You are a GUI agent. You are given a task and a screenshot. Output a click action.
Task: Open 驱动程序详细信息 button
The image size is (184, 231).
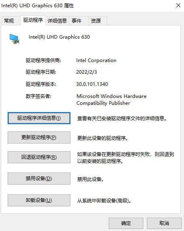pyautogui.click(x=39, y=118)
